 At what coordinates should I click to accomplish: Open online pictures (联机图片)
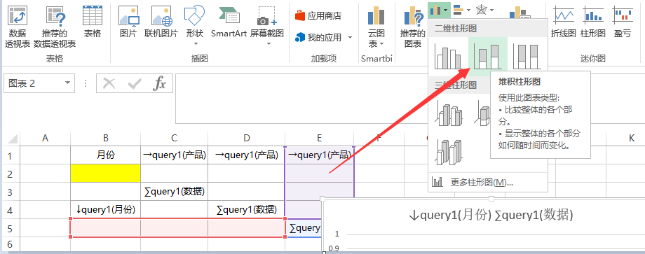tap(161, 22)
